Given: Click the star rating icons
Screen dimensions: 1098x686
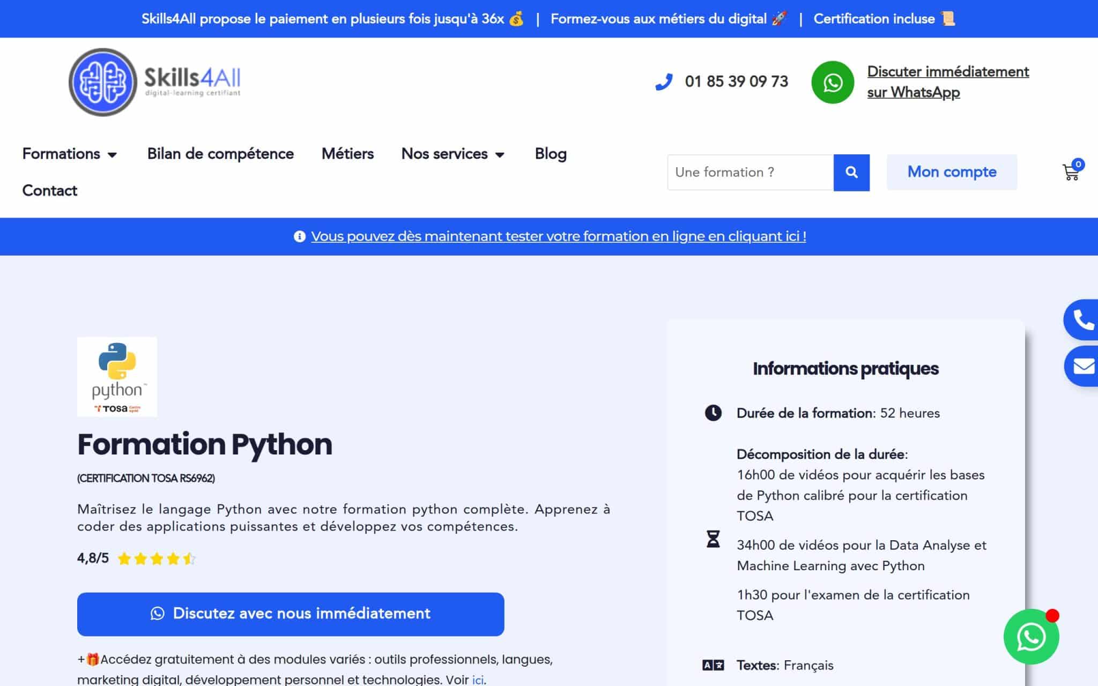Looking at the screenshot, I should [157, 559].
